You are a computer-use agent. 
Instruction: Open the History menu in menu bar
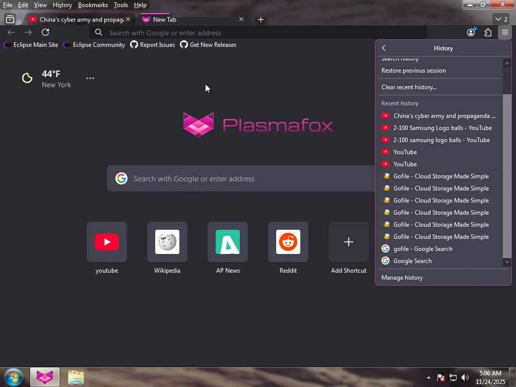pyautogui.click(x=62, y=5)
